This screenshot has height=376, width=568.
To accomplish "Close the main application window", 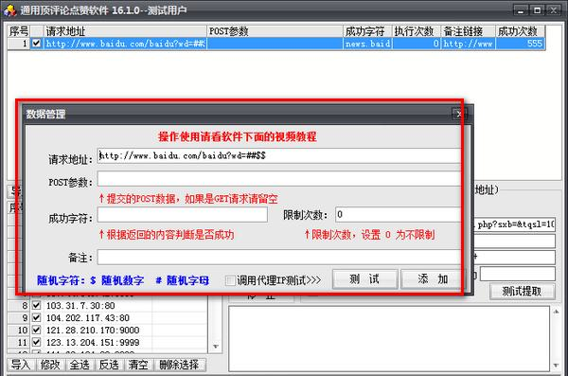I will click(x=554, y=10).
